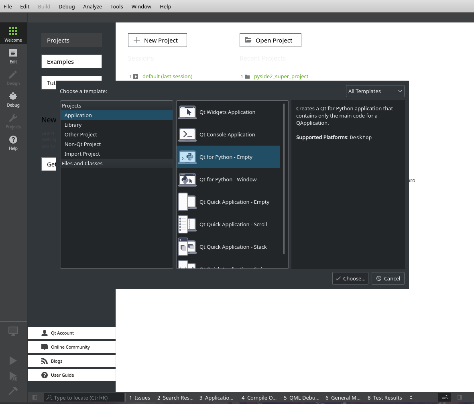The image size is (474, 404).
Task: Open Help mode in the sidebar
Action: (13, 143)
